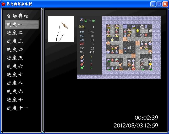The width and height of the screenshot is (169, 134).
Task: Choose save slot 进度三
Action: [x=22, y=41]
